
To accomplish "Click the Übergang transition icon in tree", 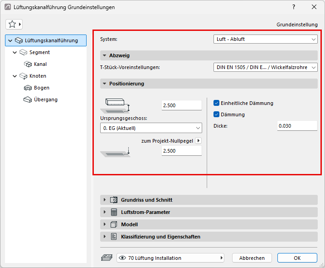I will click(x=28, y=100).
